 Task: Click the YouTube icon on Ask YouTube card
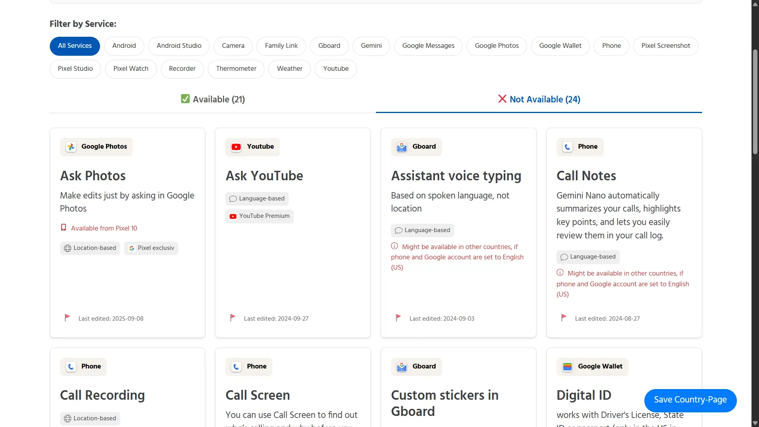236,147
